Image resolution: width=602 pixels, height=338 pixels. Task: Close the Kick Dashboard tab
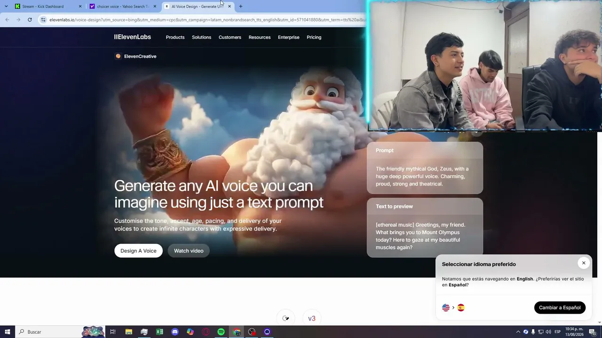coord(80,7)
